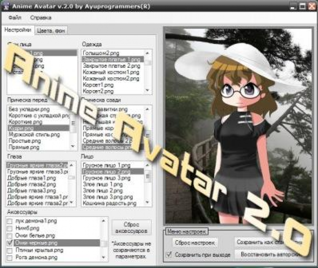The image size is (318, 268).
Task: Select Добрые глаза3.png eyes
Action: pyautogui.click(x=37, y=191)
